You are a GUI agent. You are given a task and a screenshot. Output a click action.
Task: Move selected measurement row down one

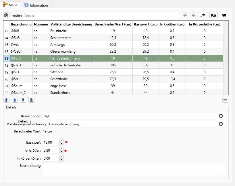coord(23,100)
